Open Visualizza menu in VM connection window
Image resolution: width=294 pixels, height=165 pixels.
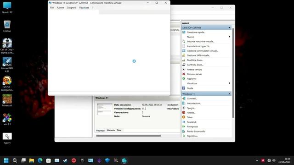coord(84,8)
